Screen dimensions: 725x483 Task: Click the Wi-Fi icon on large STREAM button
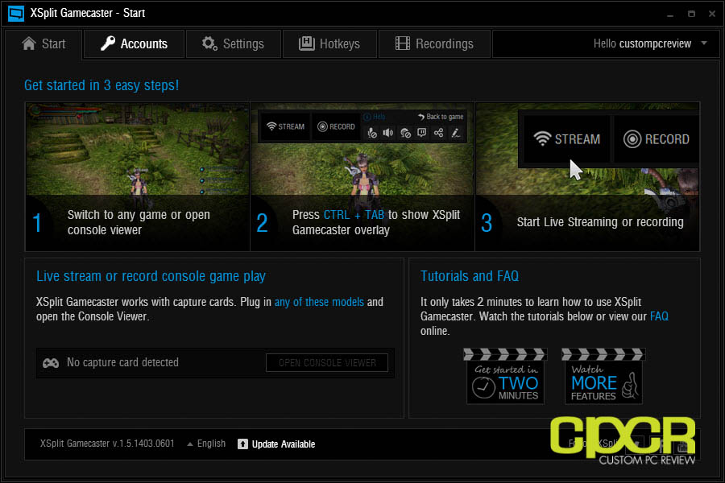pyautogui.click(x=542, y=138)
